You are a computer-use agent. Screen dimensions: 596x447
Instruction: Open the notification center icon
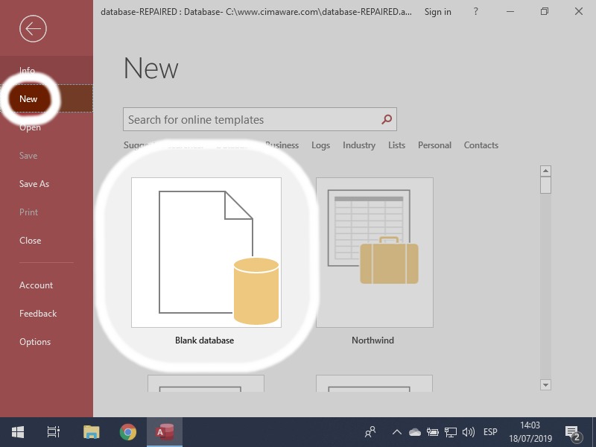point(573,432)
